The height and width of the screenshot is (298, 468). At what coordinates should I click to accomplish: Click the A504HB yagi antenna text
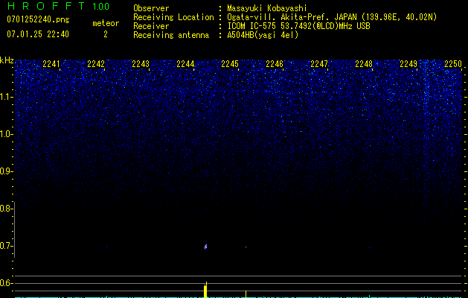tap(263, 35)
